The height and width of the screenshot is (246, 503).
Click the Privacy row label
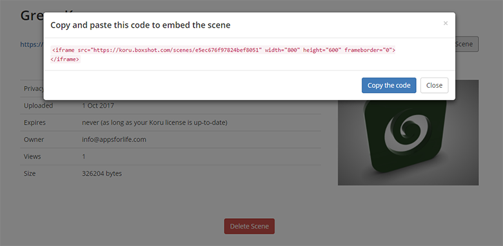[x=34, y=88]
